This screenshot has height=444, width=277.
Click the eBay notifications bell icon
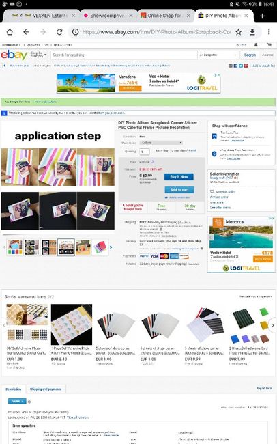pos(256,44)
